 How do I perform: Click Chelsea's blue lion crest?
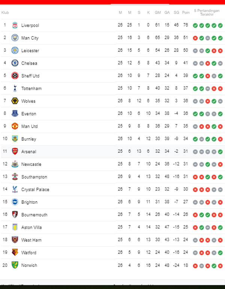pos(15,63)
